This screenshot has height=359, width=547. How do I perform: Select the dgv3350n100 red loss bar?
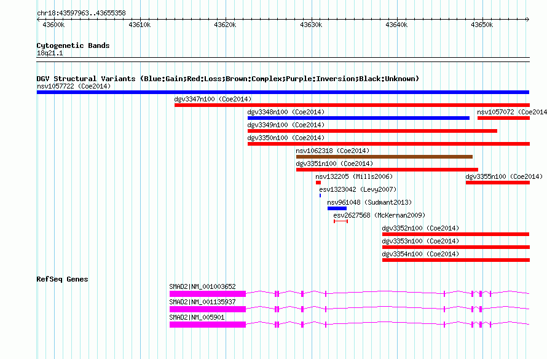click(388, 144)
